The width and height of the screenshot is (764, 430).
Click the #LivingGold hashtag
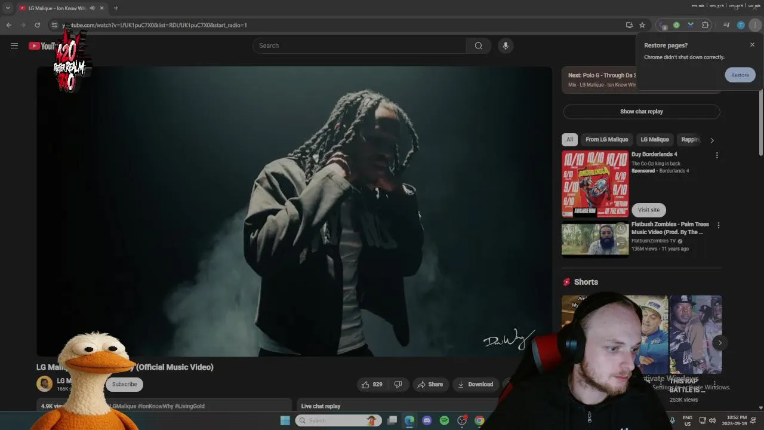[x=190, y=406]
